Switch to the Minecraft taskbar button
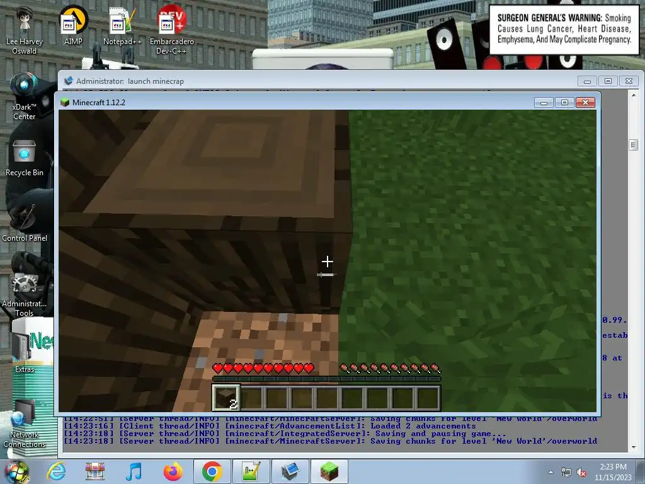 329,471
